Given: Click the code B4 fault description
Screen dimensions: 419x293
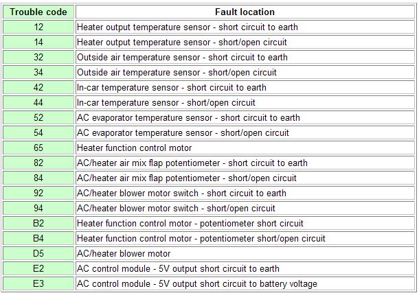Looking at the screenshot, I should 201,239.
